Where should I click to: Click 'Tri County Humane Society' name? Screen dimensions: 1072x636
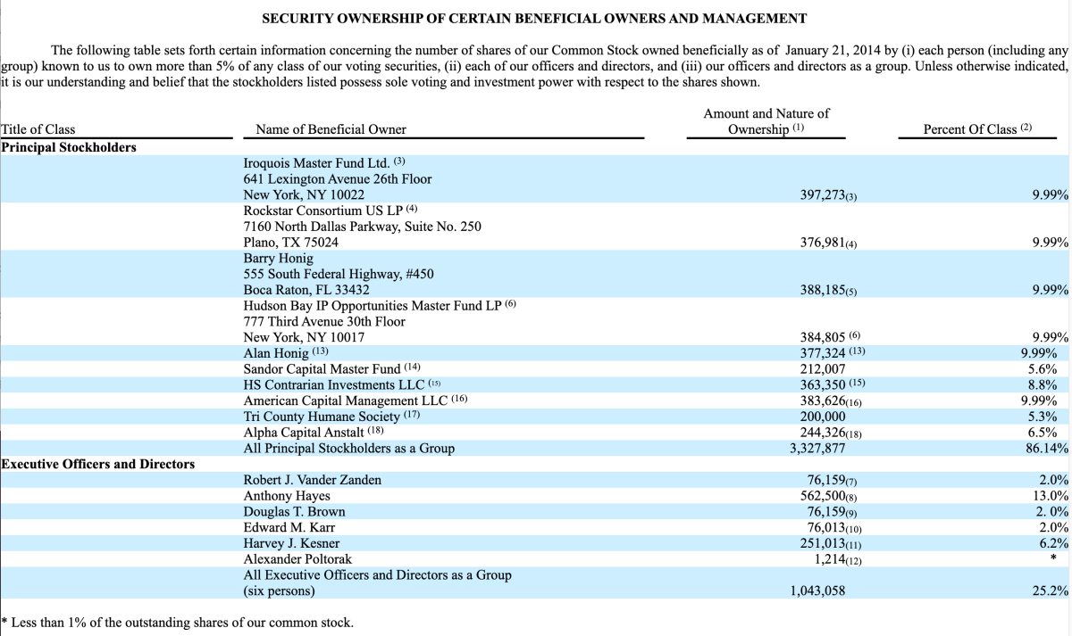click(322, 417)
